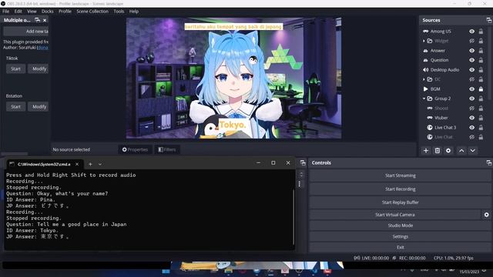Open the File menu

pyautogui.click(x=6, y=12)
